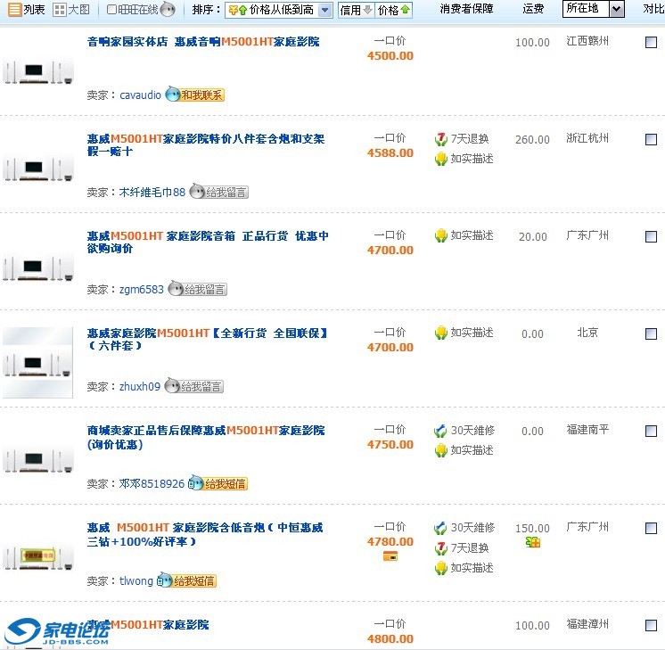The height and width of the screenshot is (650, 665).
Task: Sort listings by 价格 price
Action: click(x=394, y=10)
